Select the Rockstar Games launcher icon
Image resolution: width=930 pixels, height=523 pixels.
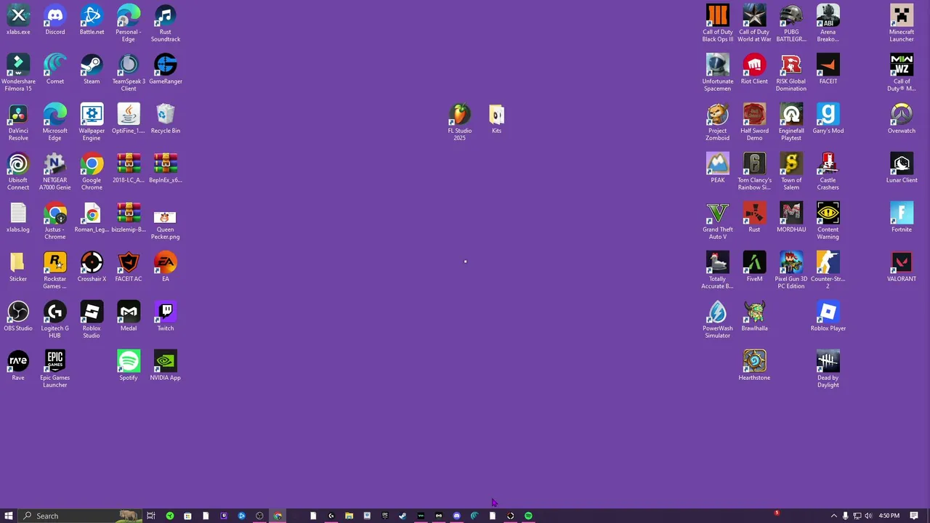pyautogui.click(x=55, y=270)
